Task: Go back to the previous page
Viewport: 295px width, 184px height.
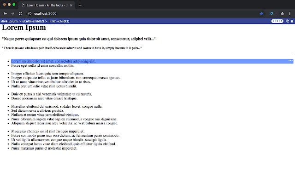Action: pyautogui.click(x=5, y=13)
